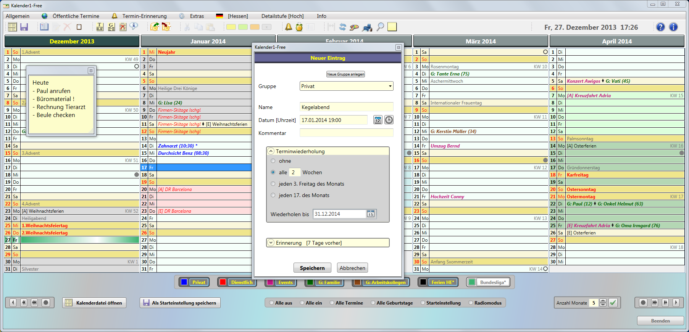Image resolution: width=689 pixels, height=332 pixels.
Task: Open the Termin-Erinnerung menu
Action: coord(144,16)
